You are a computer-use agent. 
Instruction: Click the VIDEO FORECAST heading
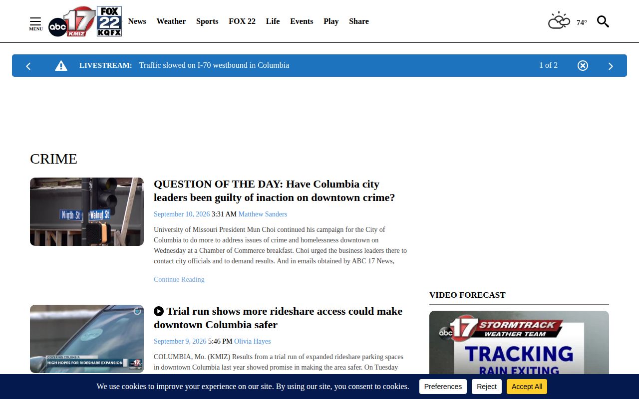pyautogui.click(x=467, y=295)
